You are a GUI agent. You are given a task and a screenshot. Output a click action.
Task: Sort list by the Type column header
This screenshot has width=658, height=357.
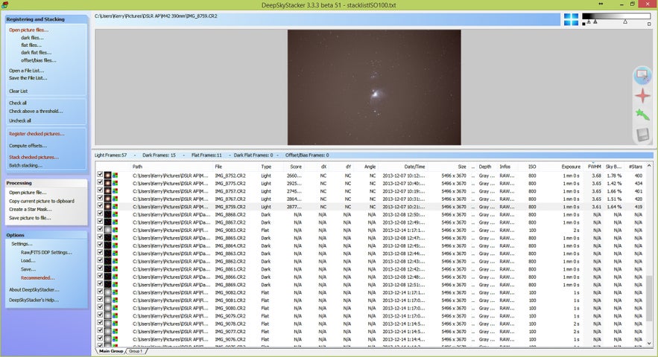tap(266, 167)
